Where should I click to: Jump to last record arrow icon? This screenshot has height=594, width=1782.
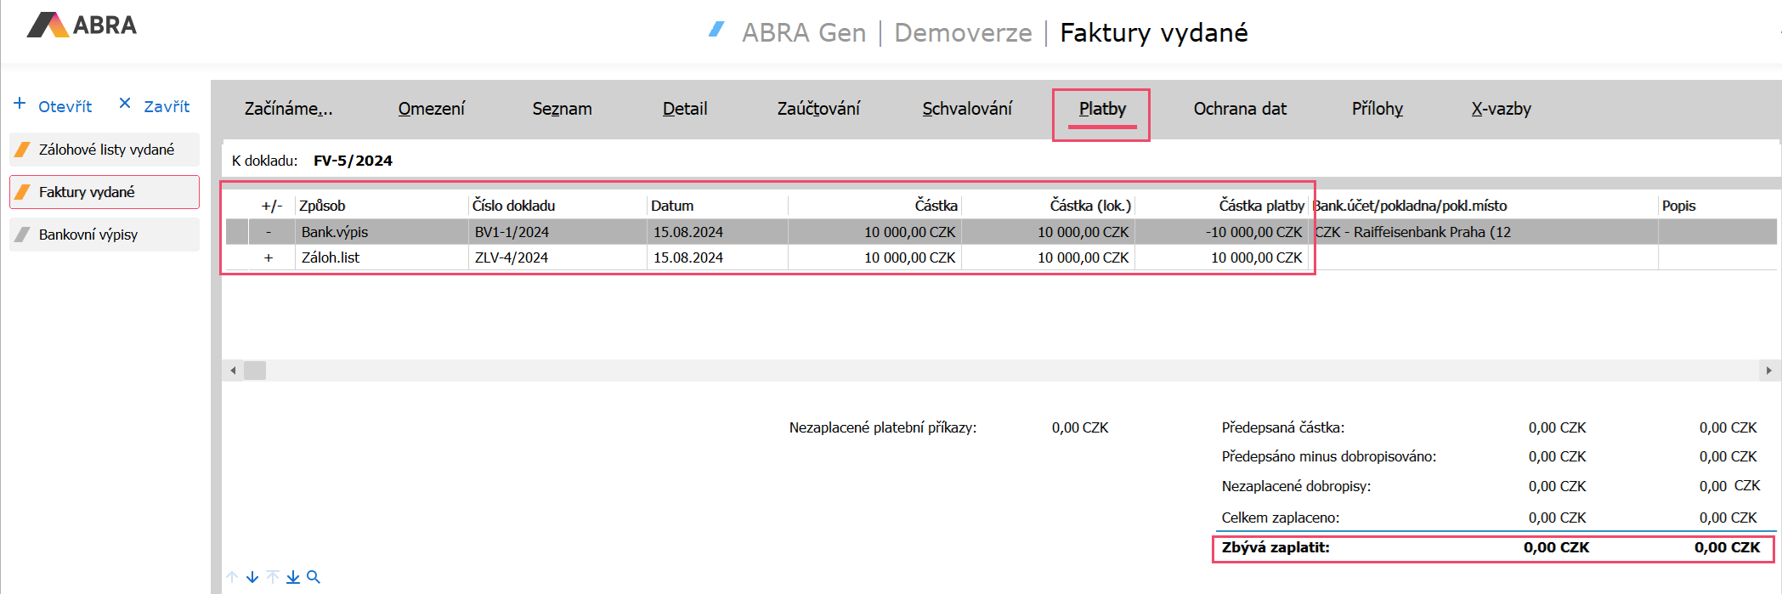(x=293, y=577)
